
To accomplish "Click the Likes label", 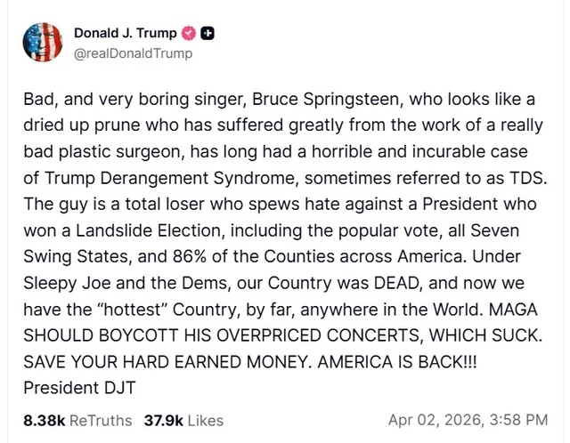I will coord(206,419).
